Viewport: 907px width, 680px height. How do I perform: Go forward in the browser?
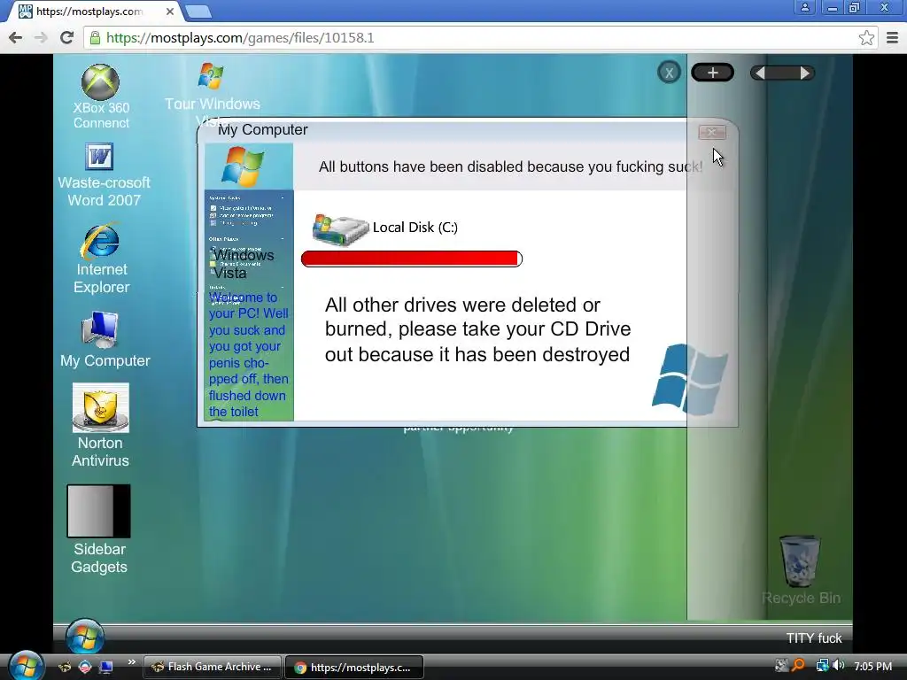tap(41, 37)
